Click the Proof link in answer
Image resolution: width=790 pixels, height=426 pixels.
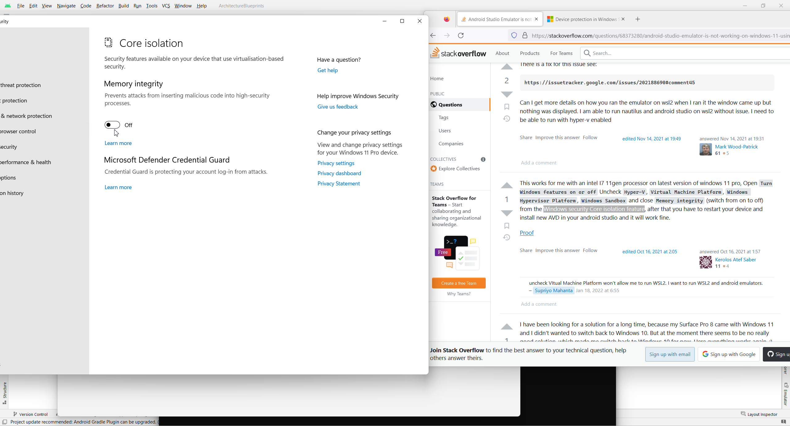(526, 233)
